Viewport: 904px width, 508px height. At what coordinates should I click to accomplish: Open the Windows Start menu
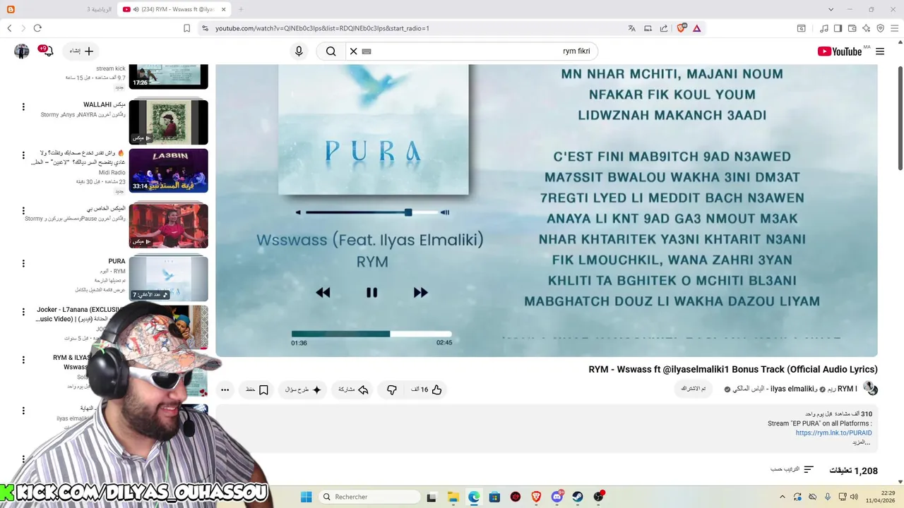[306, 497]
